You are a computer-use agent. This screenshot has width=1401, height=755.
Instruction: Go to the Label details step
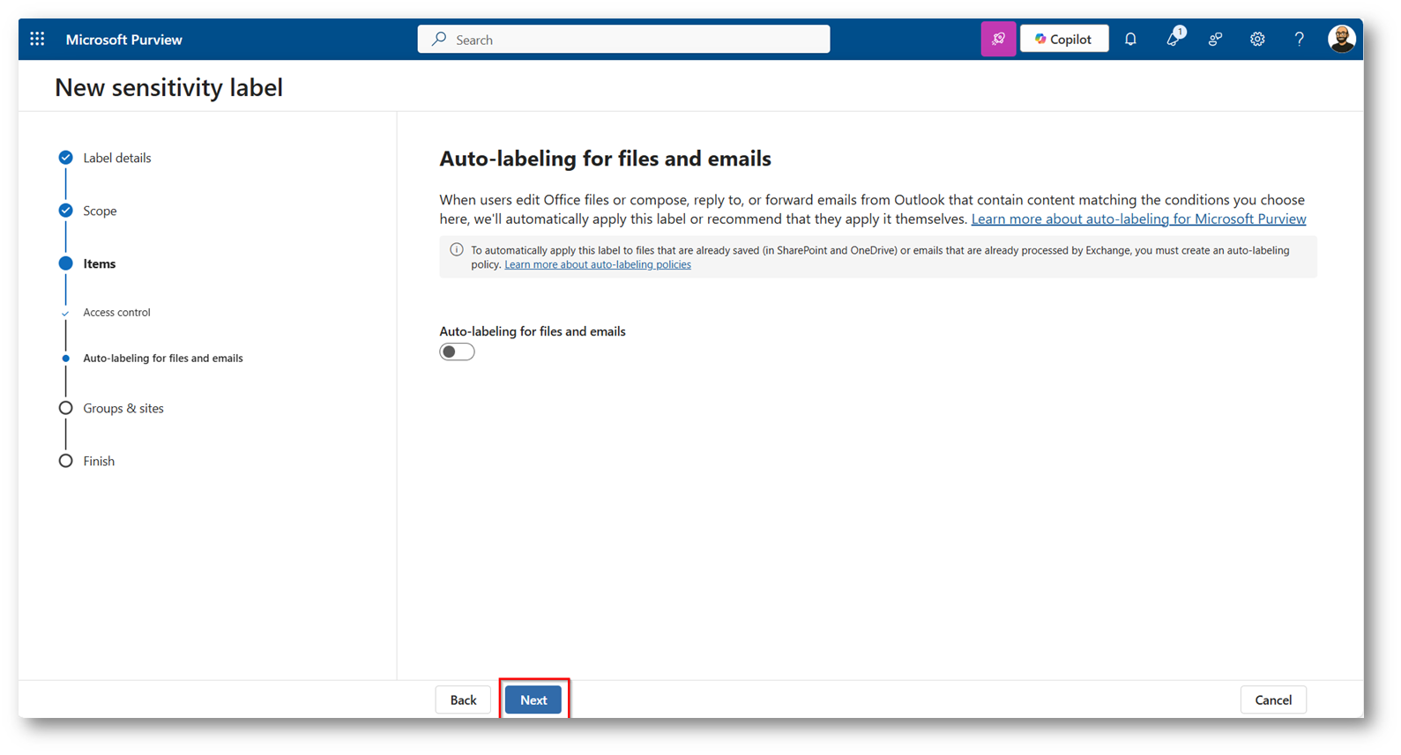116,158
